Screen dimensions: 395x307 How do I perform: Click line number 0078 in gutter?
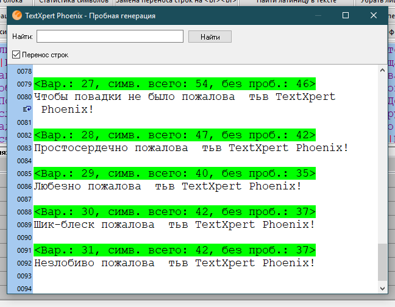point(24,71)
